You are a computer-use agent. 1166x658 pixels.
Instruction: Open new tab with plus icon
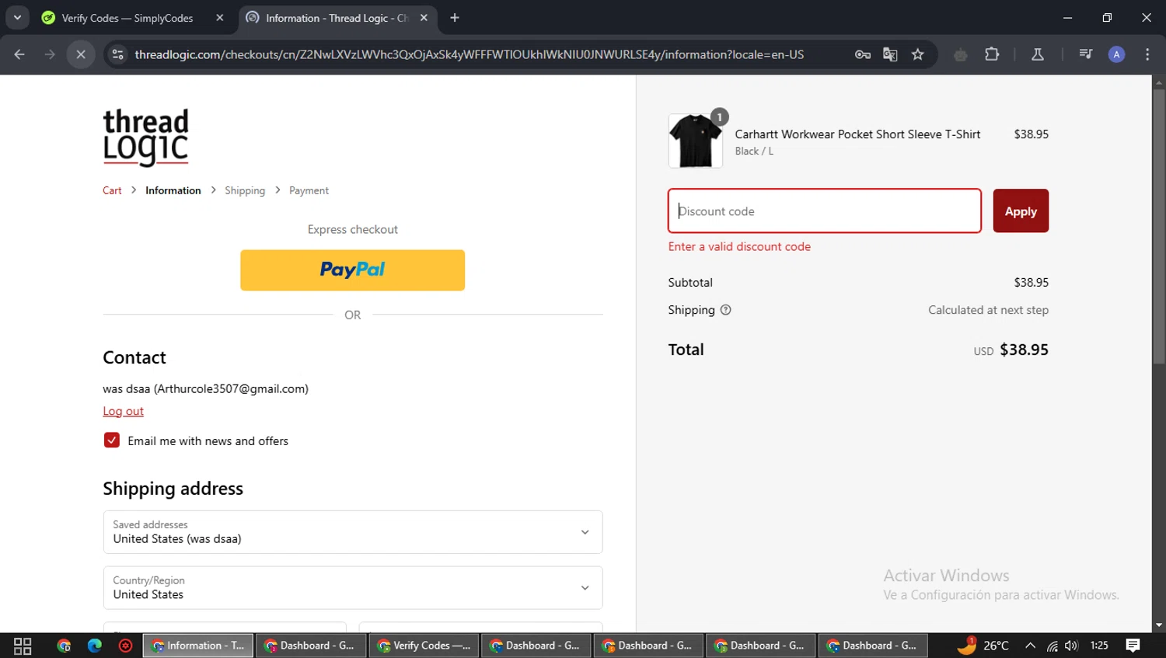coord(455,18)
